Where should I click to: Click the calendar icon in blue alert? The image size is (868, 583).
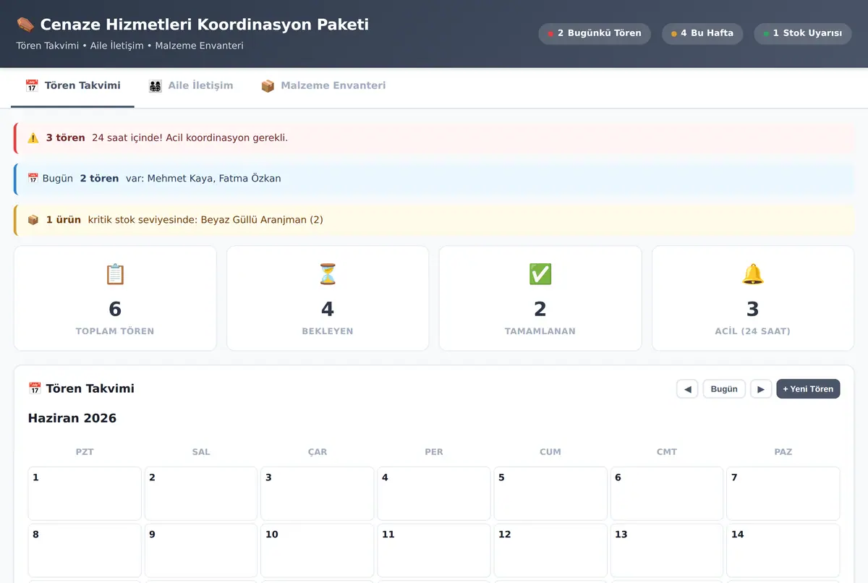(x=33, y=178)
